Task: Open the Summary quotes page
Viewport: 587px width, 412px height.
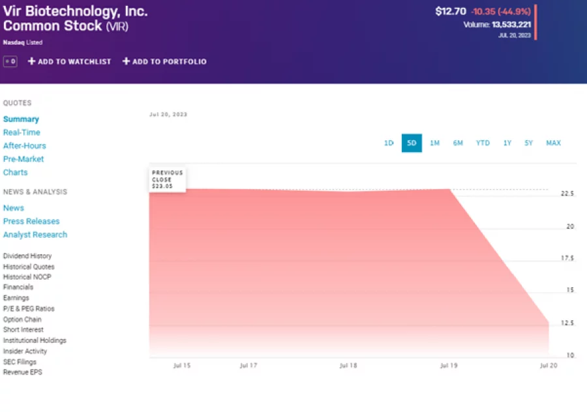Action: 21,119
